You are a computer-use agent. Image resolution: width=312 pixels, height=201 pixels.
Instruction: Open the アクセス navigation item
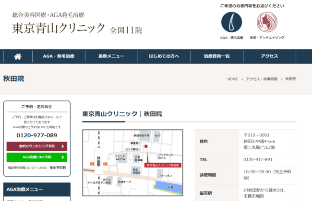point(269,56)
